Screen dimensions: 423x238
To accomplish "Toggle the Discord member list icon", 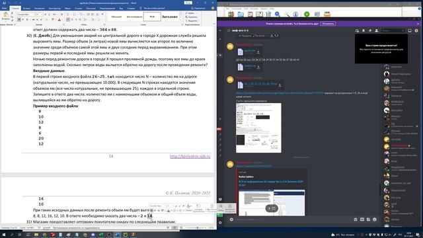I will point(377,31).
